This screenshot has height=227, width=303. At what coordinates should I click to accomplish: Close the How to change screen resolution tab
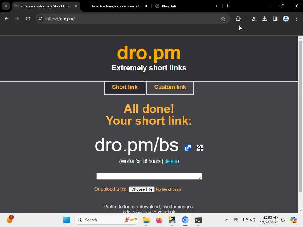146,6
